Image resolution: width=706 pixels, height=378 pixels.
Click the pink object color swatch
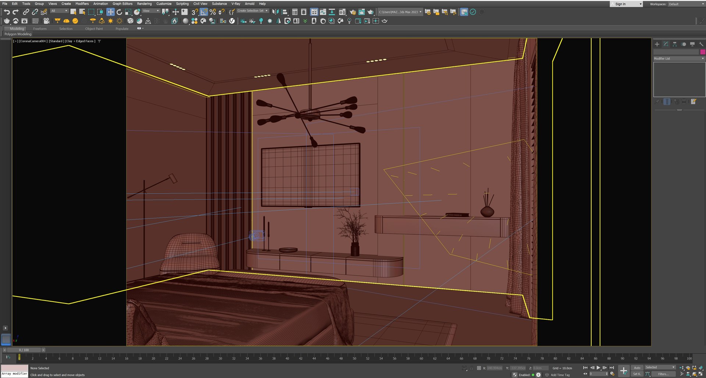pos(703,52)
